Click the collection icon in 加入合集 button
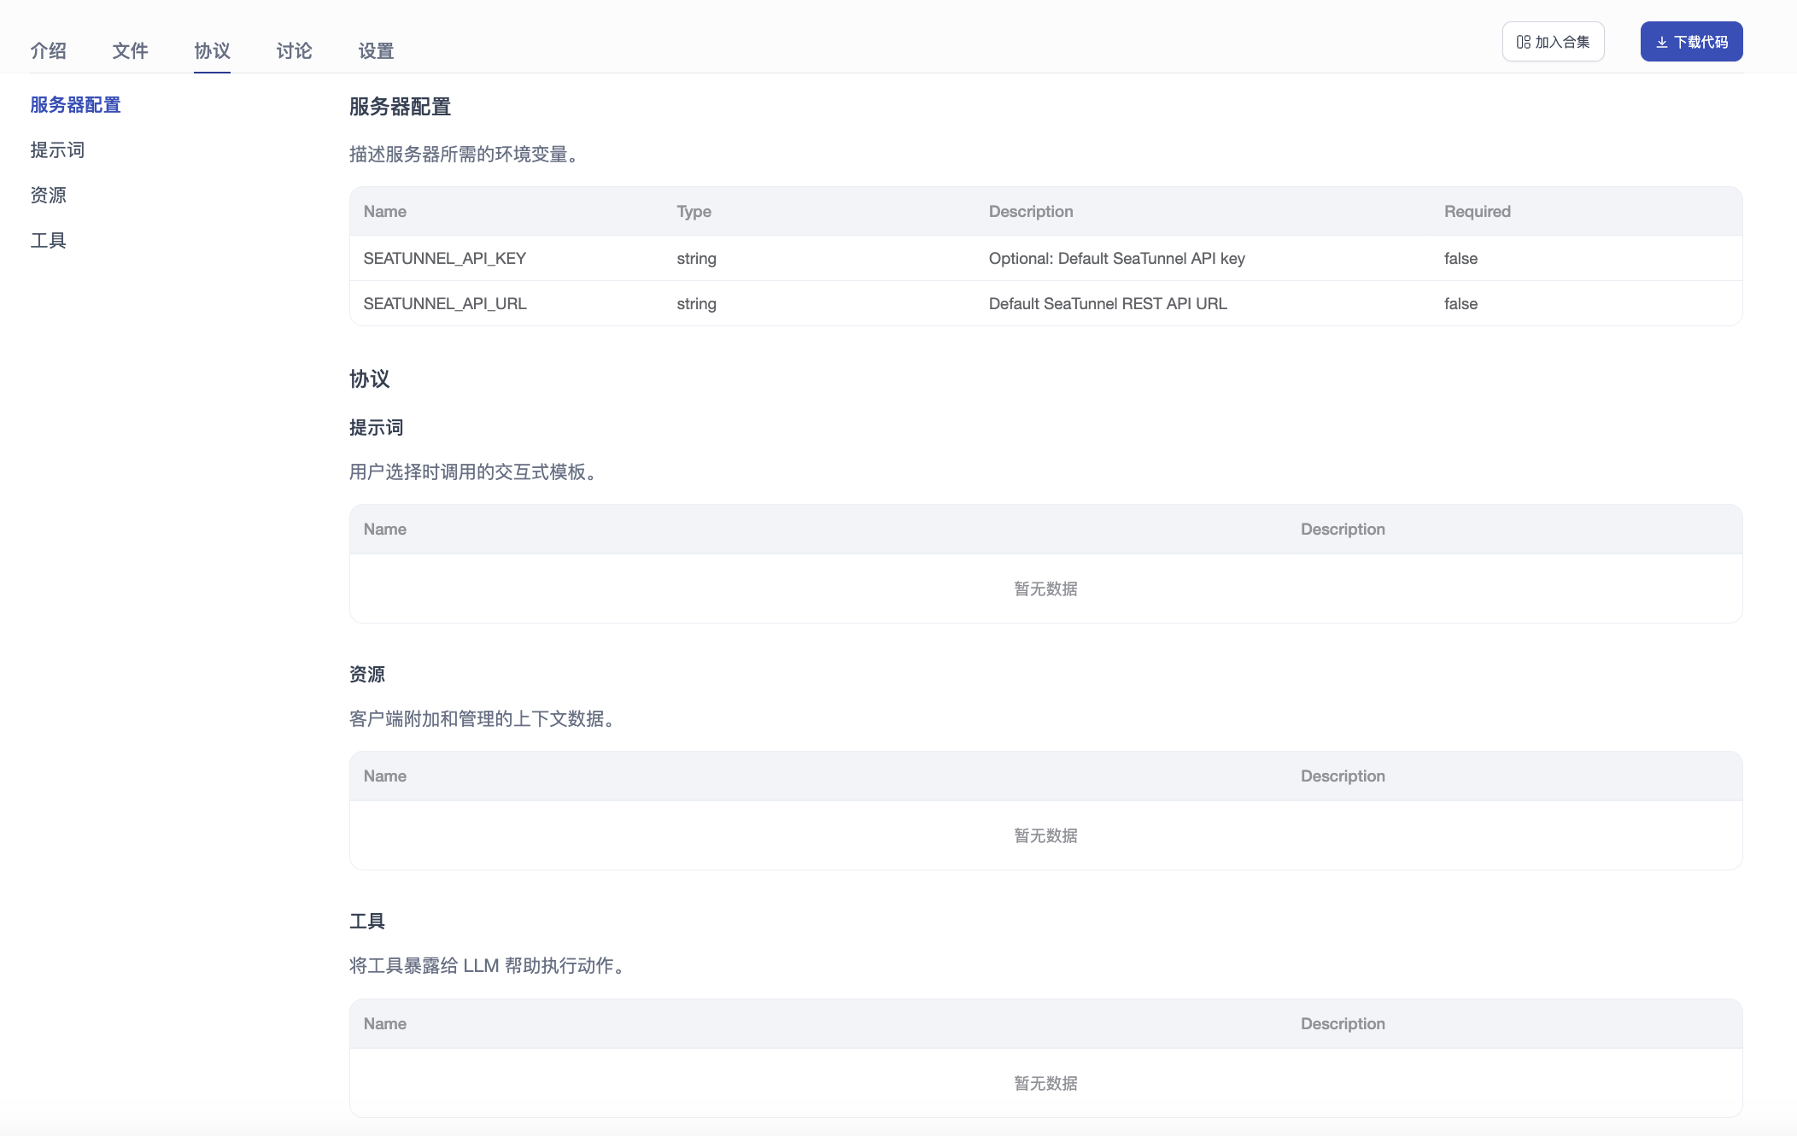 pos(1523,42)
